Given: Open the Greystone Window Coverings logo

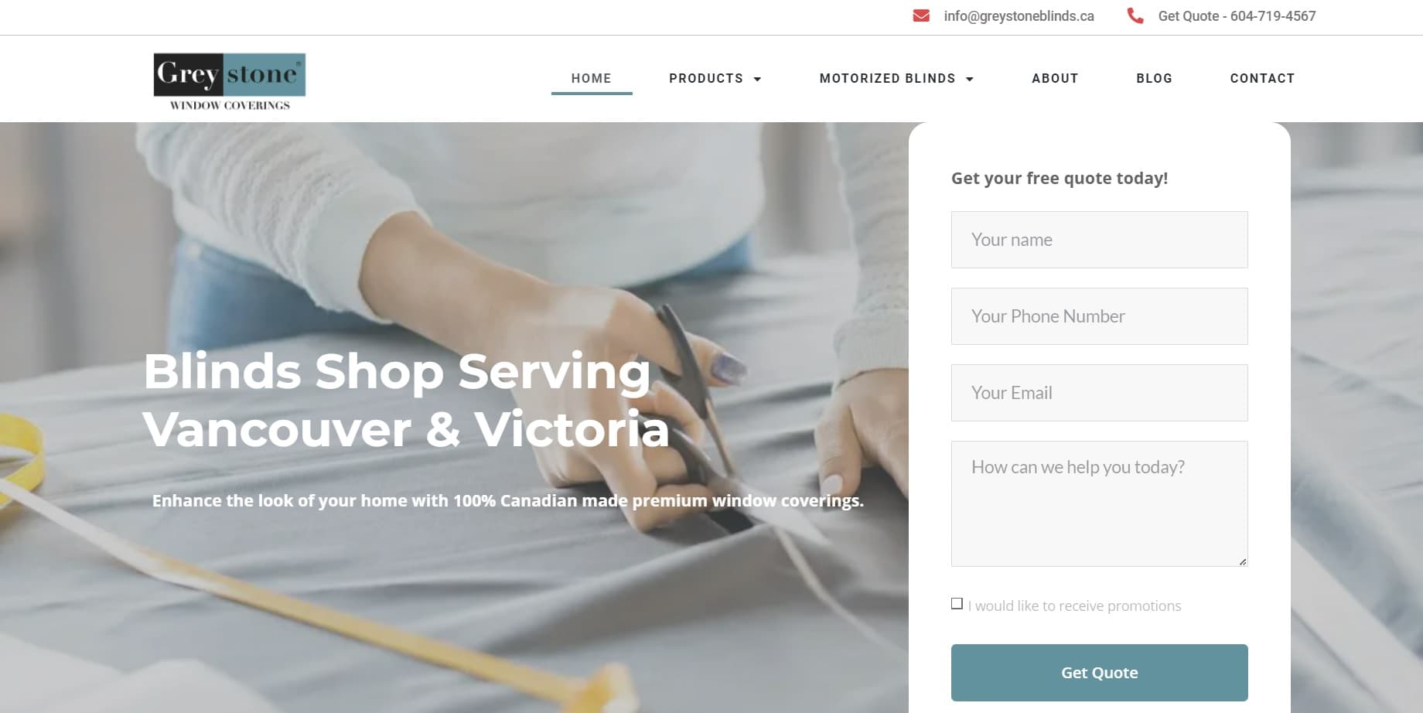Looking at the screenshot, I should (x=230, y=82).
